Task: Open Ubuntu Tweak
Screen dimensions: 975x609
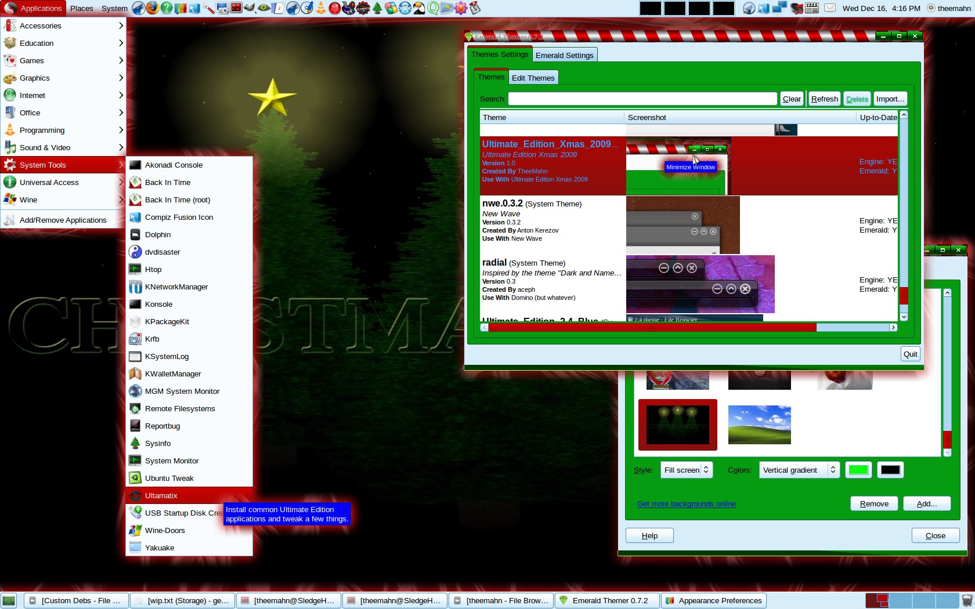Action: [x=189, y=478]
